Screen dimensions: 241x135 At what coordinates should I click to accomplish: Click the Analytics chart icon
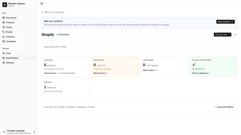pos(4,37)
